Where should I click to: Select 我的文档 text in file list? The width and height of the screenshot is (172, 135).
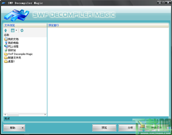pyautogui.click(x=13, y=39)
